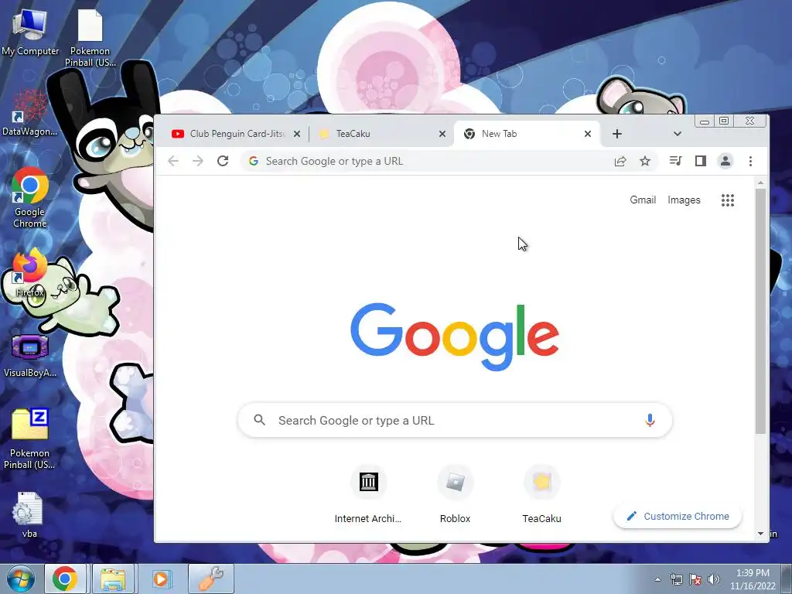
Task: Open the TeaCaku shortcut tile
Action: pyautogui.click(x=541, y=493)
